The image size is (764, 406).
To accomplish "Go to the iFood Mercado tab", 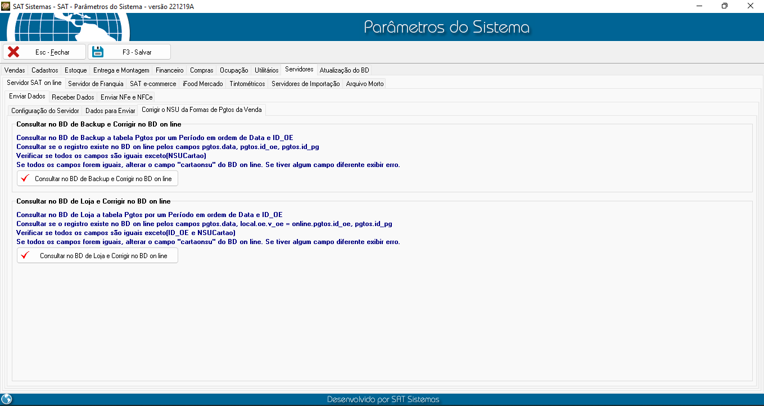I will pyautogui.click(x=202, y=84).
